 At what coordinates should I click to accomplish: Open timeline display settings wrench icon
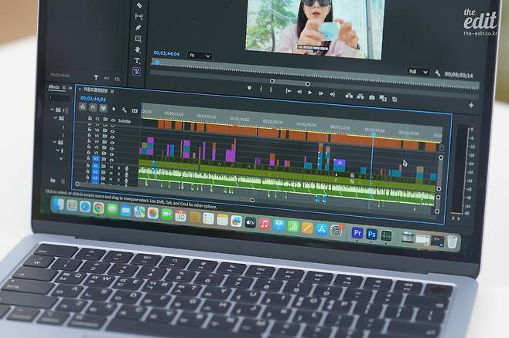tap(124, 110)
